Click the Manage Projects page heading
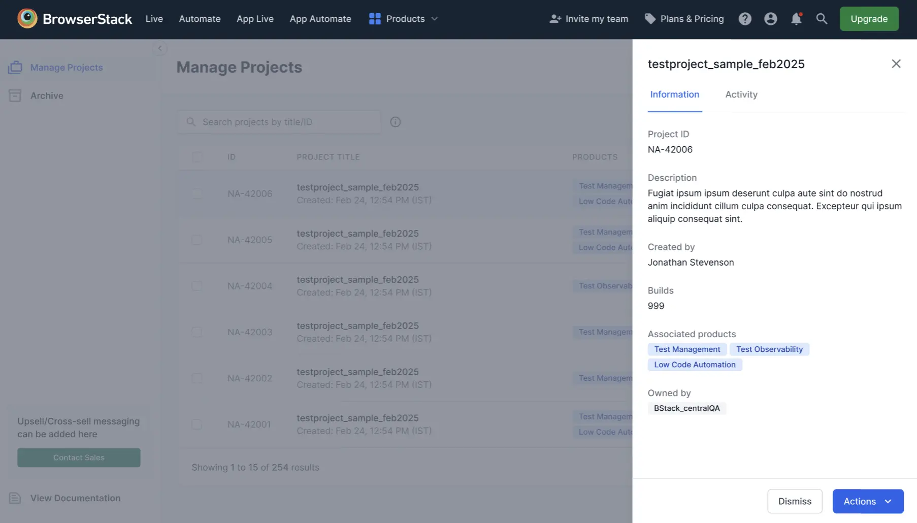Viewport: 917px width, 523px height. tap(239, 67)
